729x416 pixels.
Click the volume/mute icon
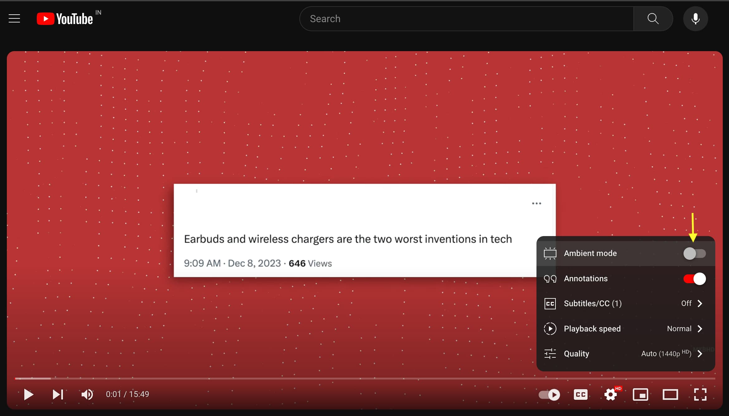point(87,394)
